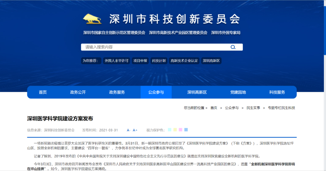Increase font size with A+

point(135,130)
